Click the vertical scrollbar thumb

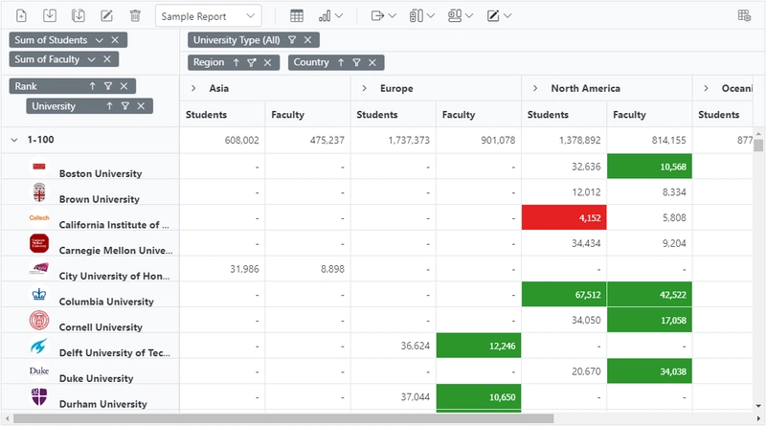pyautogui.click(x=758, y=146)
